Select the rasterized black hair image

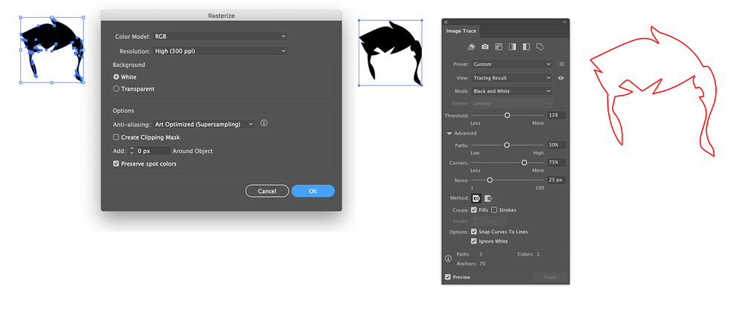click(391, 53)
